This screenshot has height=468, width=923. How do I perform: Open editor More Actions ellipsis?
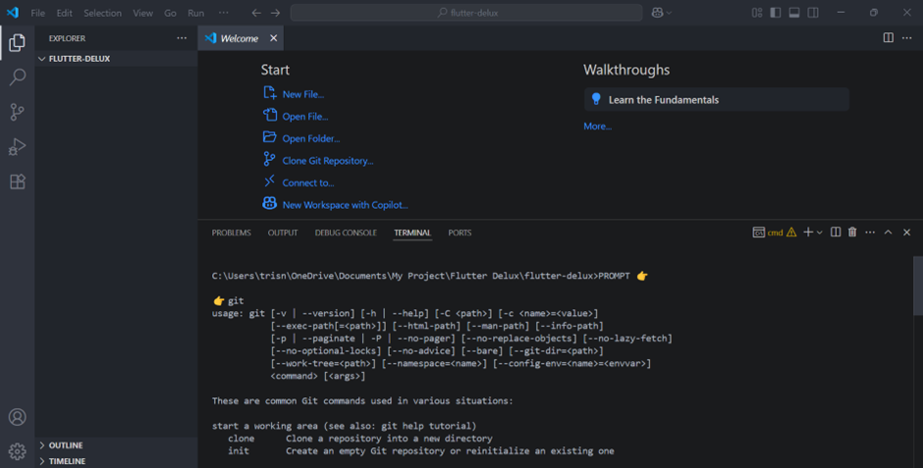click(907, 37)
